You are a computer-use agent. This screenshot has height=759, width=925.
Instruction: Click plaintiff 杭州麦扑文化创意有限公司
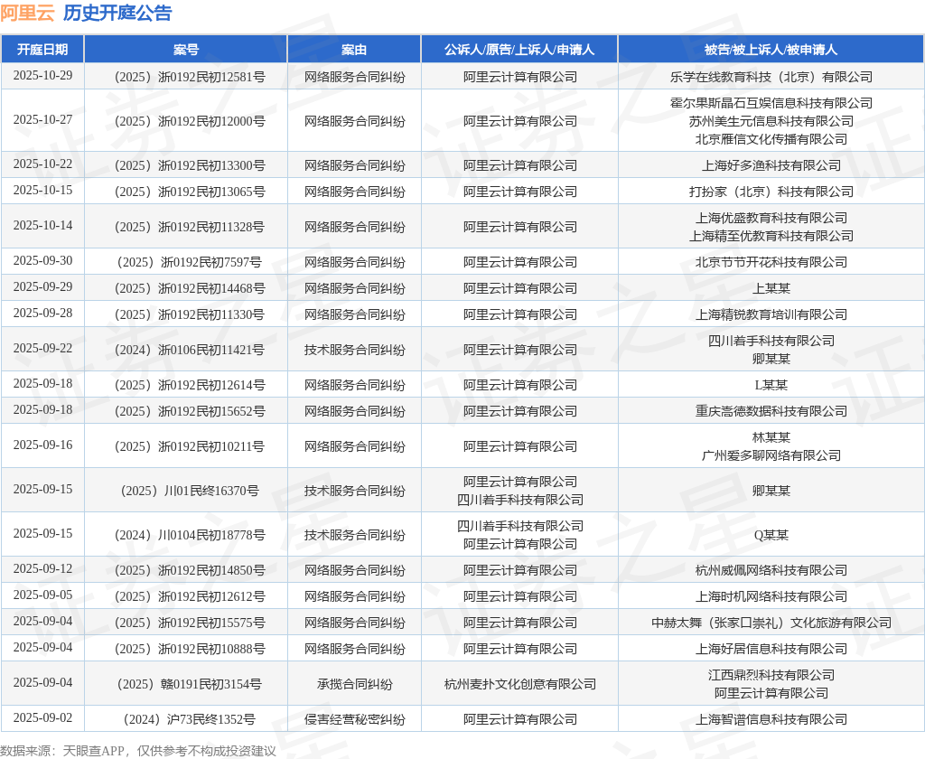[x=519, y=684]
